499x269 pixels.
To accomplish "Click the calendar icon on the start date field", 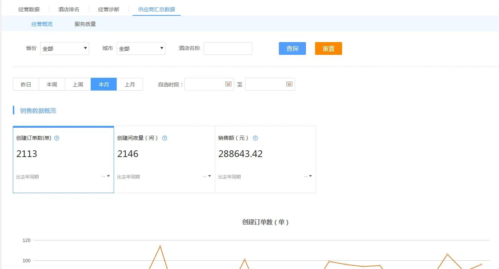I will click(x=228, y=84).
